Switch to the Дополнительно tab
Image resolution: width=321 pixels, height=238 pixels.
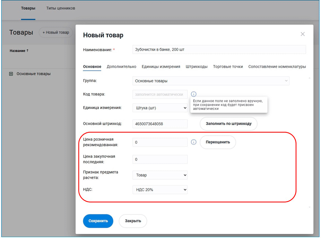pos(121,67)
